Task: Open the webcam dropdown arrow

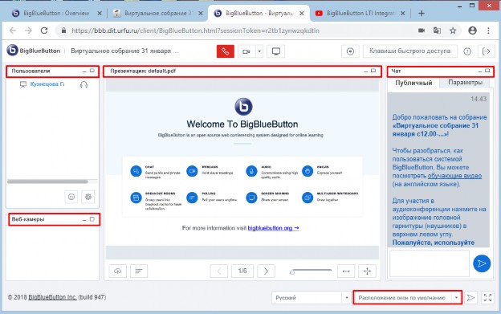Action: [x=259, y=51]
